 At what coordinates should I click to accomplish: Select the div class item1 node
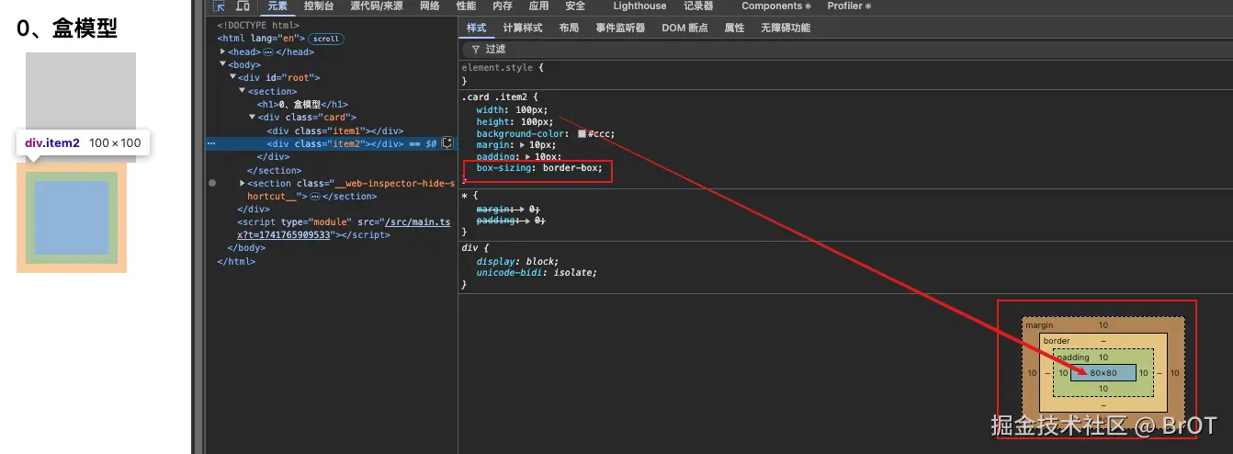pyautogui.click(x=335, y=131)
